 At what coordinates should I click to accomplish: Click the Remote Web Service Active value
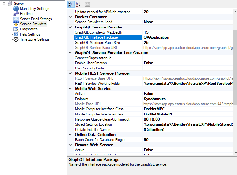click(x=149, y=150)
